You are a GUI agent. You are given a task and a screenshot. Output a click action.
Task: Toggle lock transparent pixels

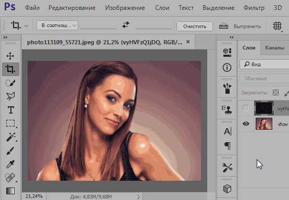275,93
